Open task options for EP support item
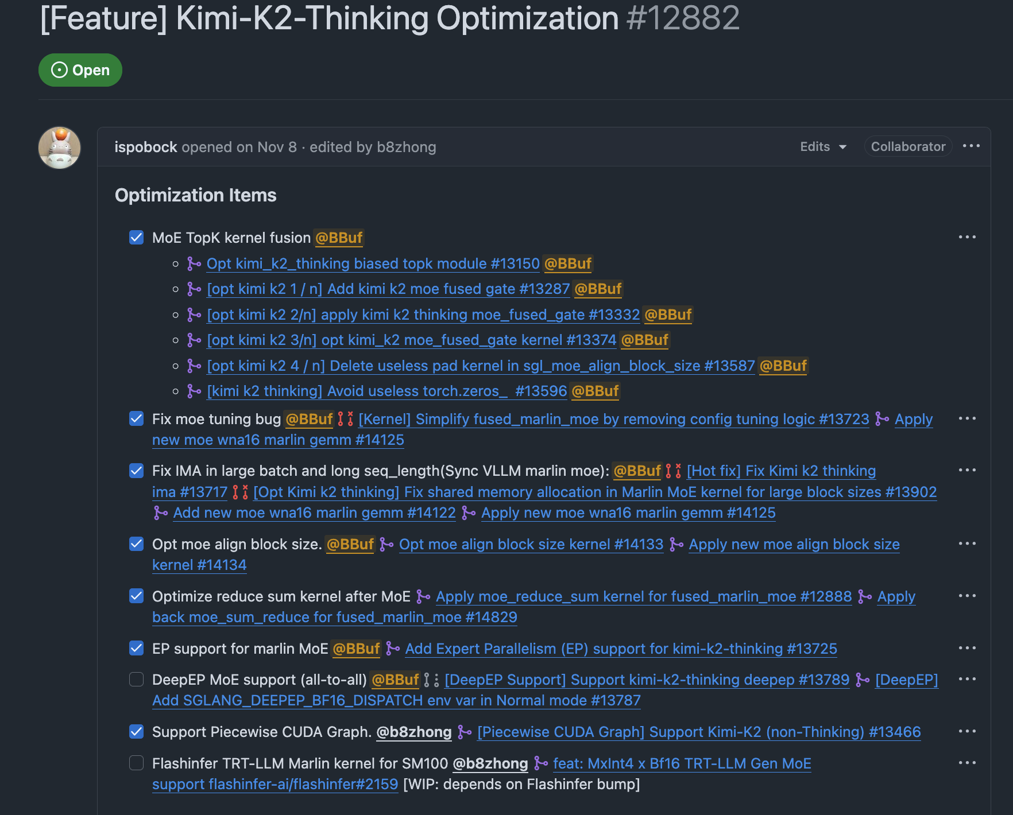1013x815 pixels. (967, 648)
